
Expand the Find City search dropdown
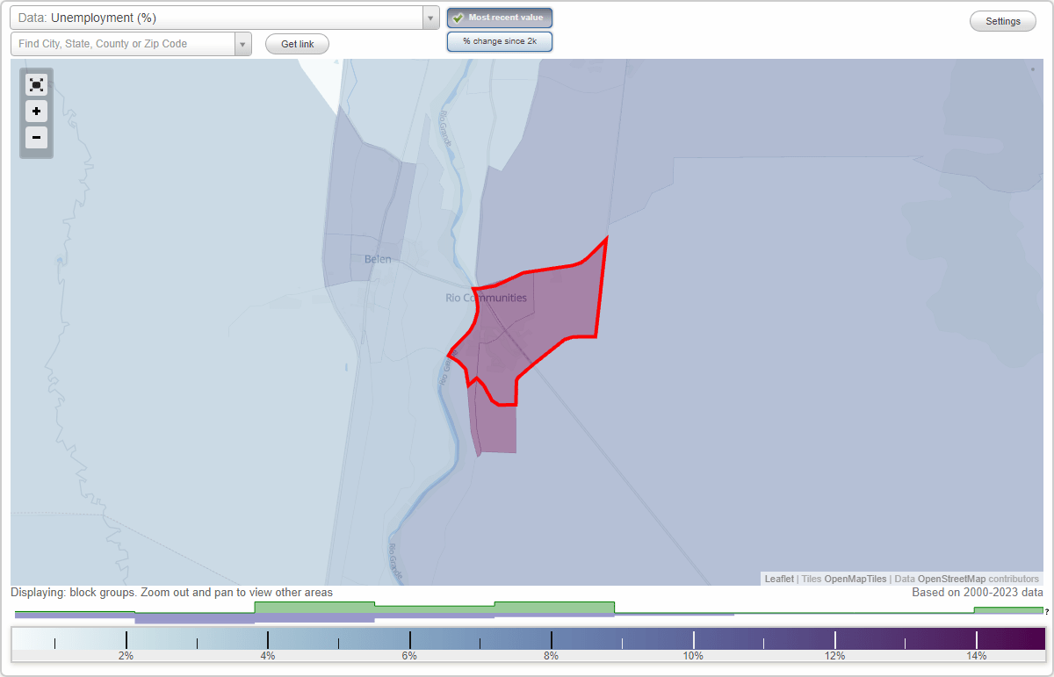[x=242, y=42]
